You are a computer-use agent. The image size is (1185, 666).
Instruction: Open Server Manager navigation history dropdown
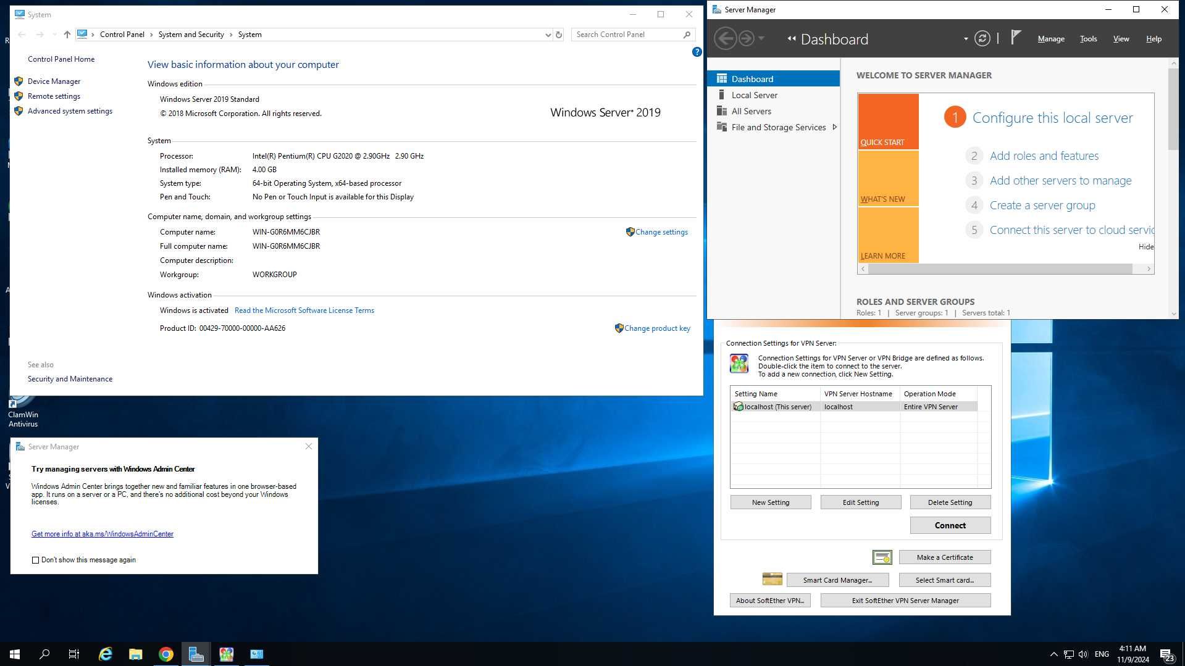pyautogui.click(x=761, y=39)
